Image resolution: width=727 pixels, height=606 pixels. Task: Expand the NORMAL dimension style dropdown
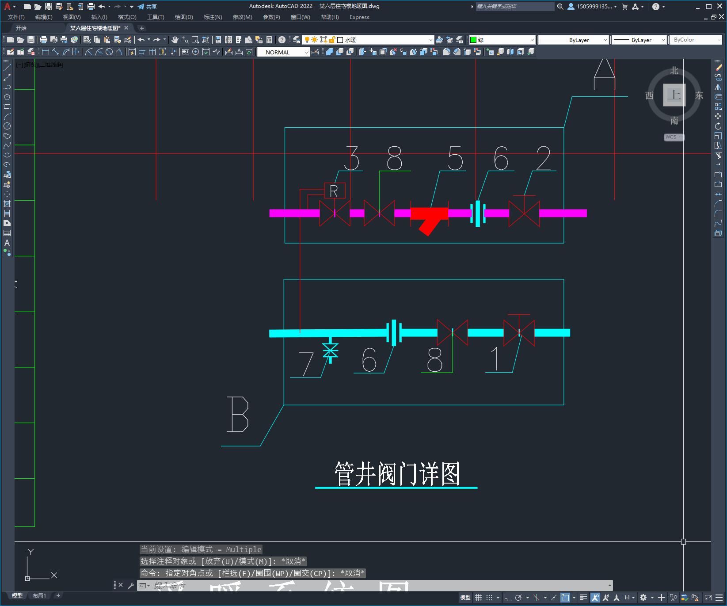(307, 52)
